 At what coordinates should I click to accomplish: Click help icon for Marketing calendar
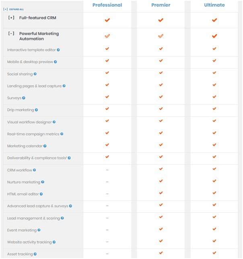tap(45, 146)
